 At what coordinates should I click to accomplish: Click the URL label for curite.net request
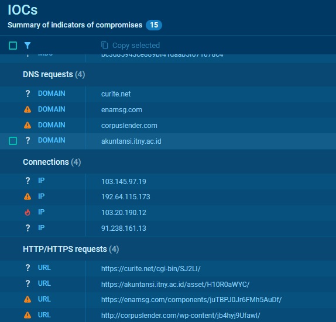44,268
